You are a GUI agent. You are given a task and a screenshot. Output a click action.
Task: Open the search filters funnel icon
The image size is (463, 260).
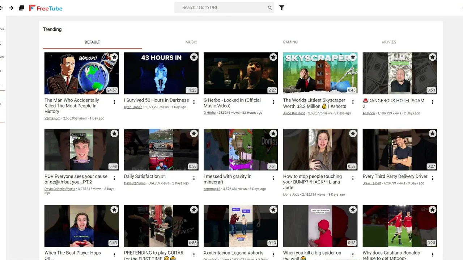282,8
